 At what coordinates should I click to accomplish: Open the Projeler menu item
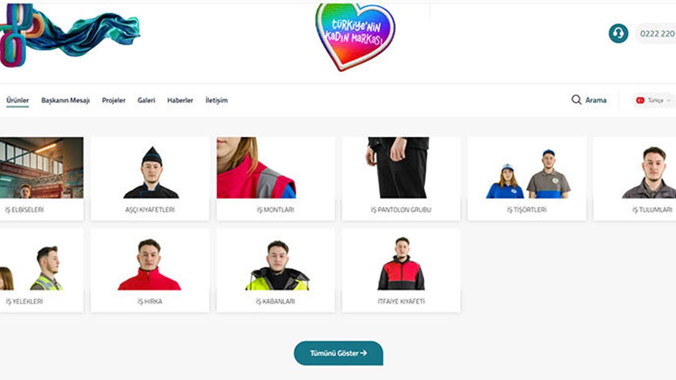[114, 100]
